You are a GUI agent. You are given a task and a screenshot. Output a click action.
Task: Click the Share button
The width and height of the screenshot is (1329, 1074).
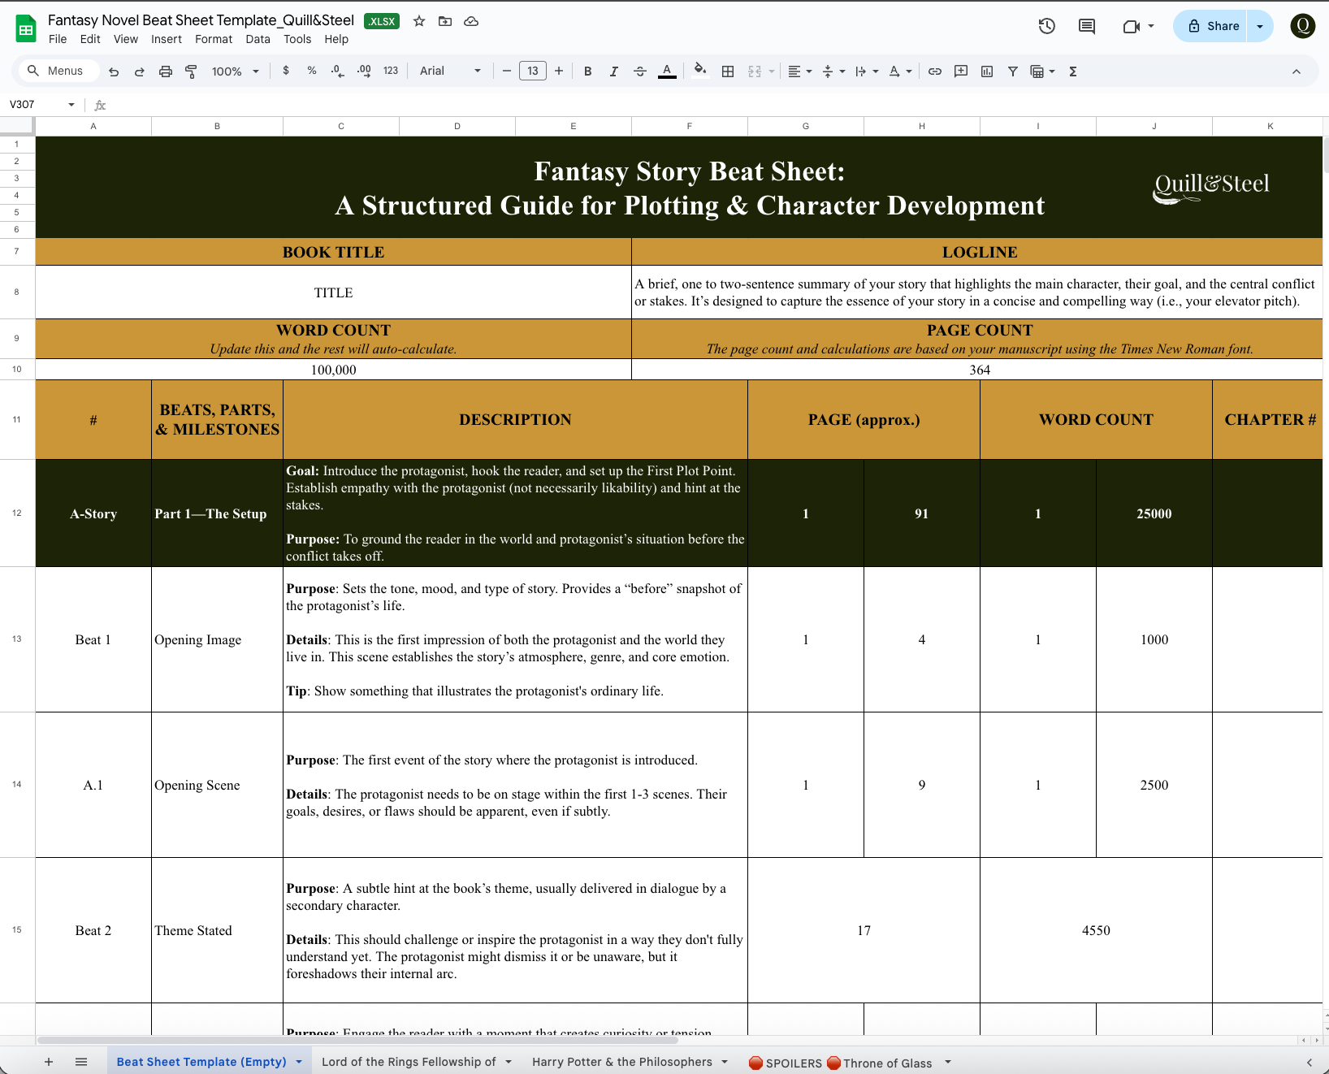click(1214, 26)
